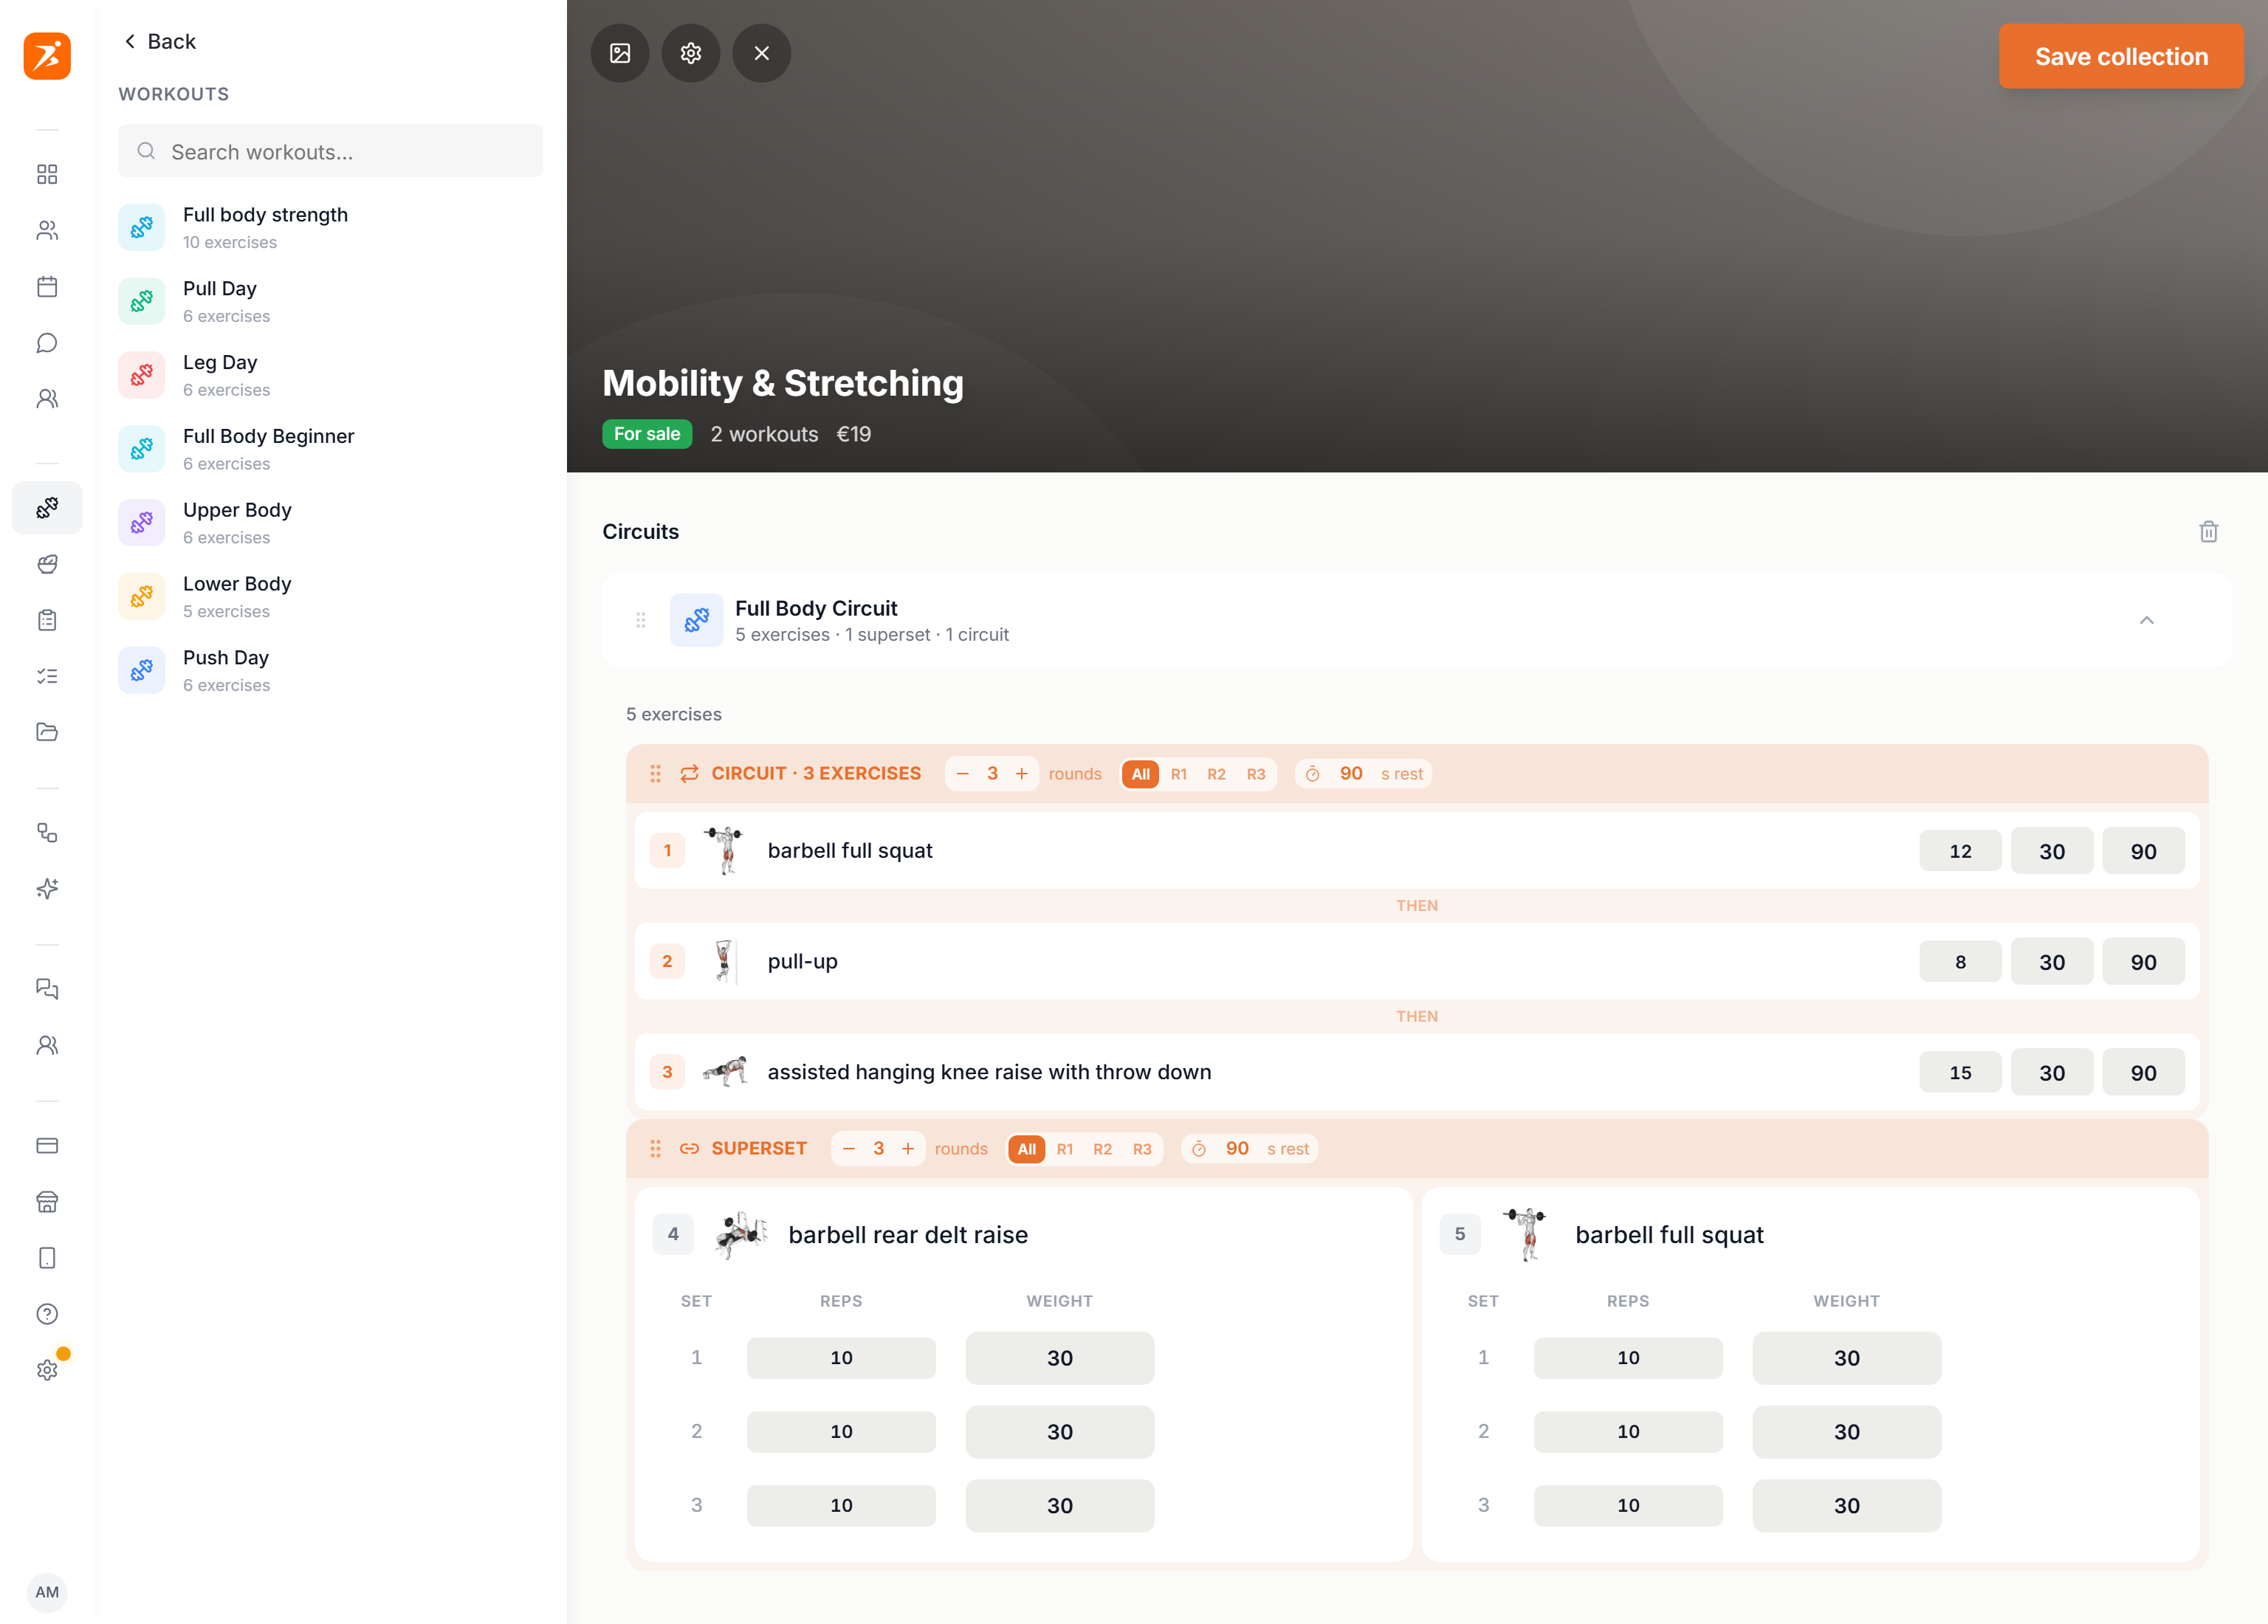Increase circuit rounds with plus button
The image size is (2268, 1624).
[1021, 774]
